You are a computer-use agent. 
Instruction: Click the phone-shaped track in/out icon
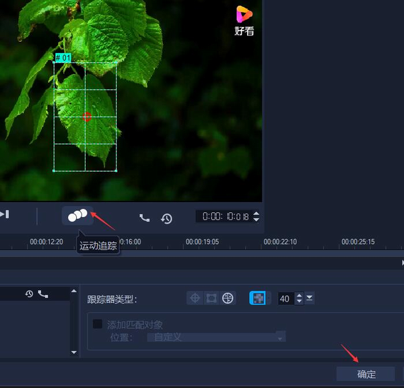tap(144, 218)
